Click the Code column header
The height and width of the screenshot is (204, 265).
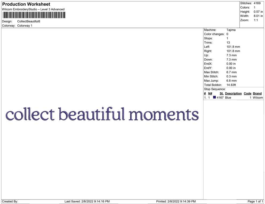point(247,93)
